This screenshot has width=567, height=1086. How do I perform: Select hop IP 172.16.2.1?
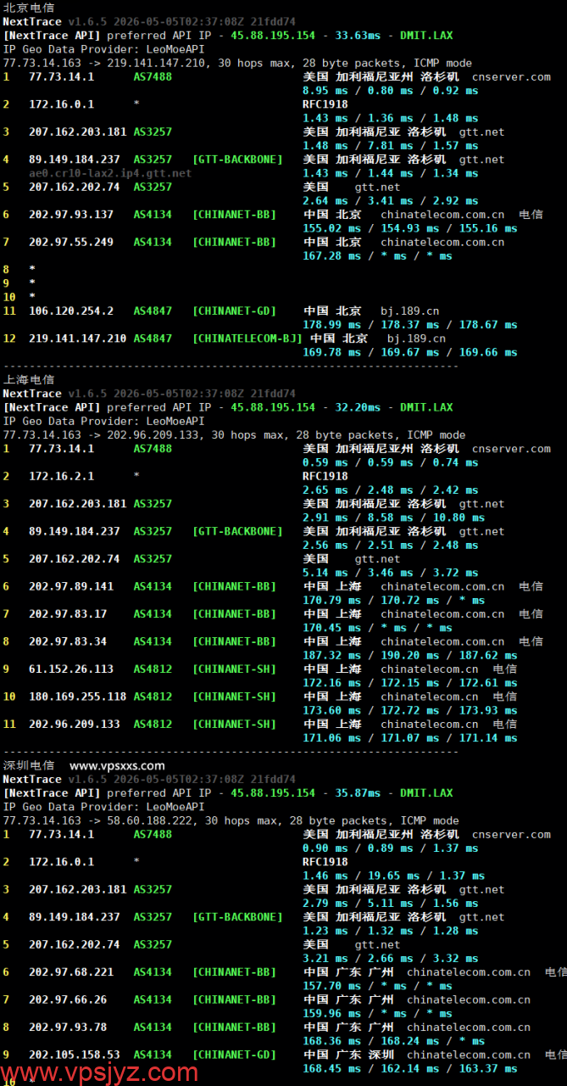(x=62, y=476)
